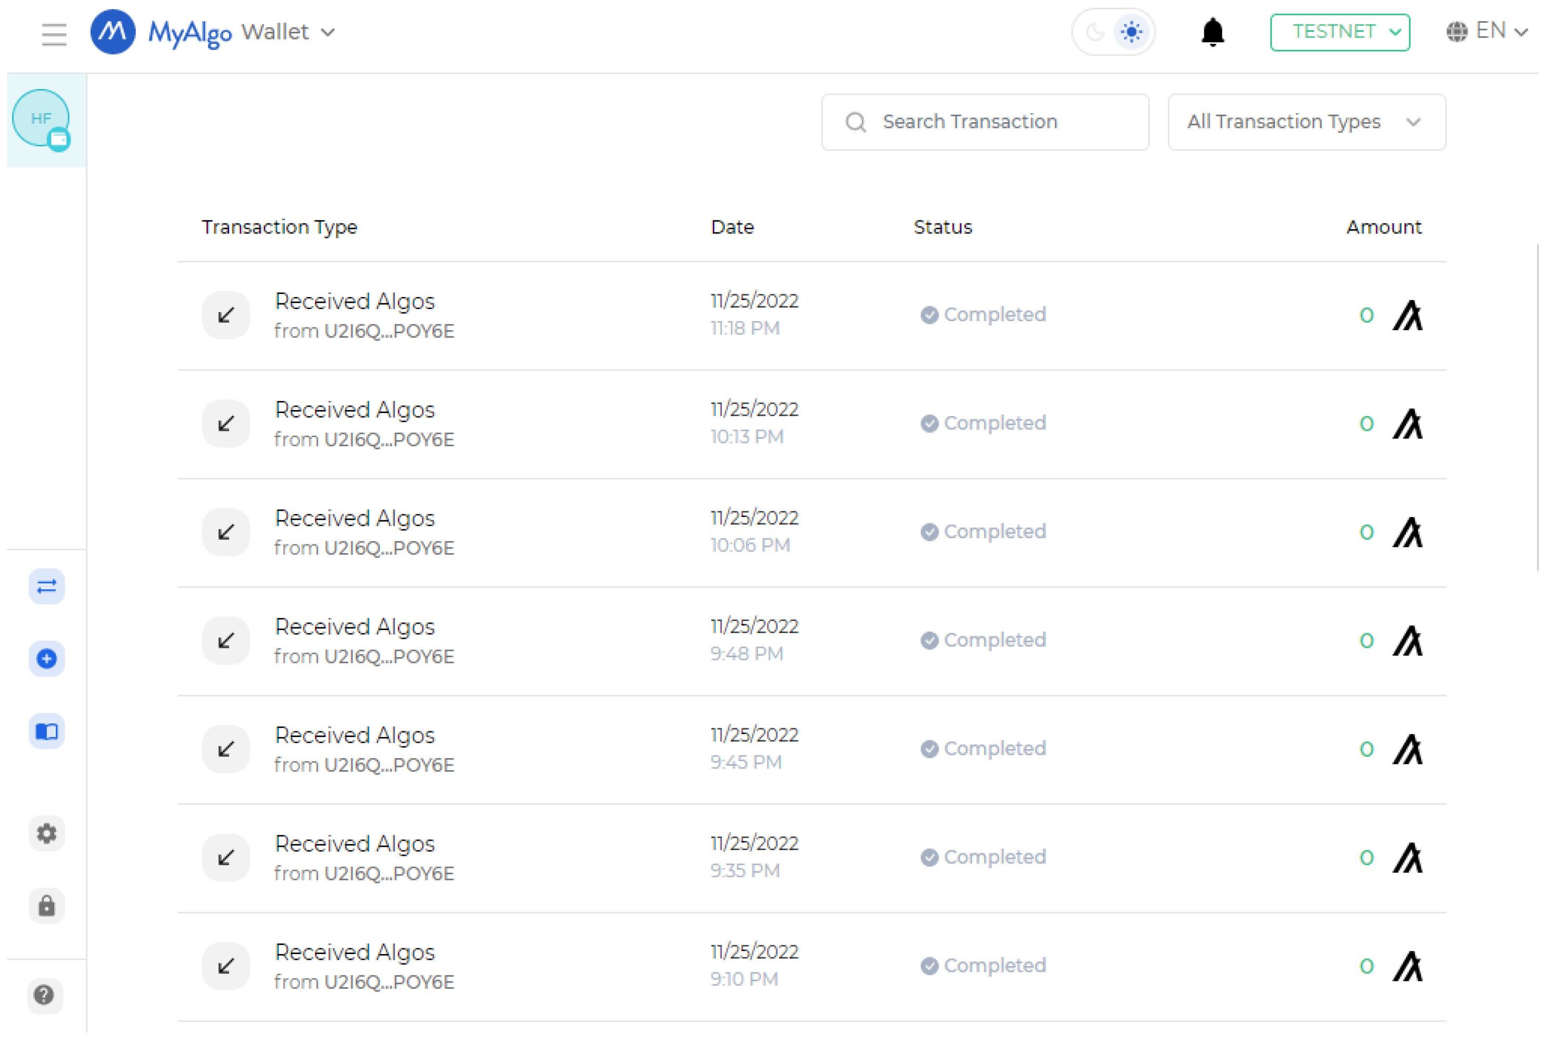Open the address book sidebar icon
This screenshot has height=1046, width=1557.
click(47, 732)
